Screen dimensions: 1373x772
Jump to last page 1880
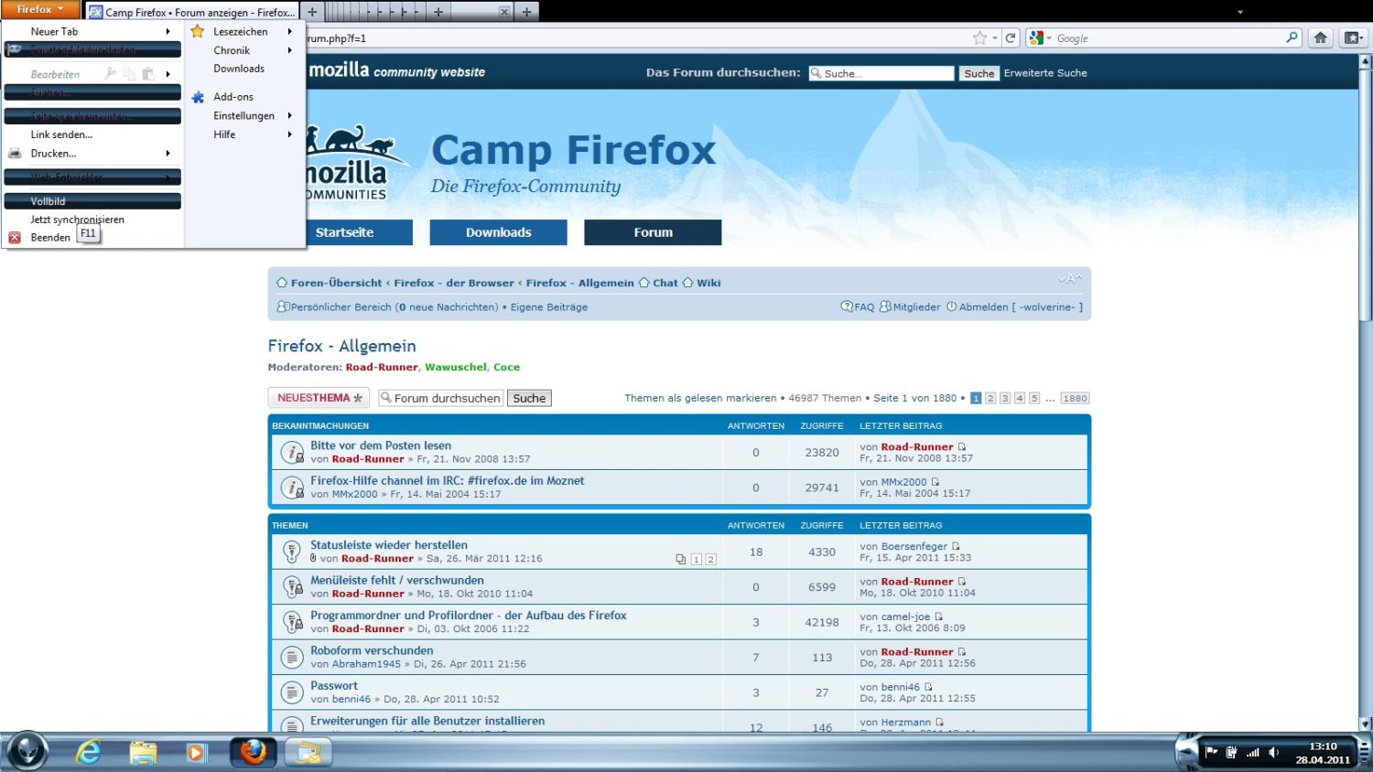[x=1075, y=398]
